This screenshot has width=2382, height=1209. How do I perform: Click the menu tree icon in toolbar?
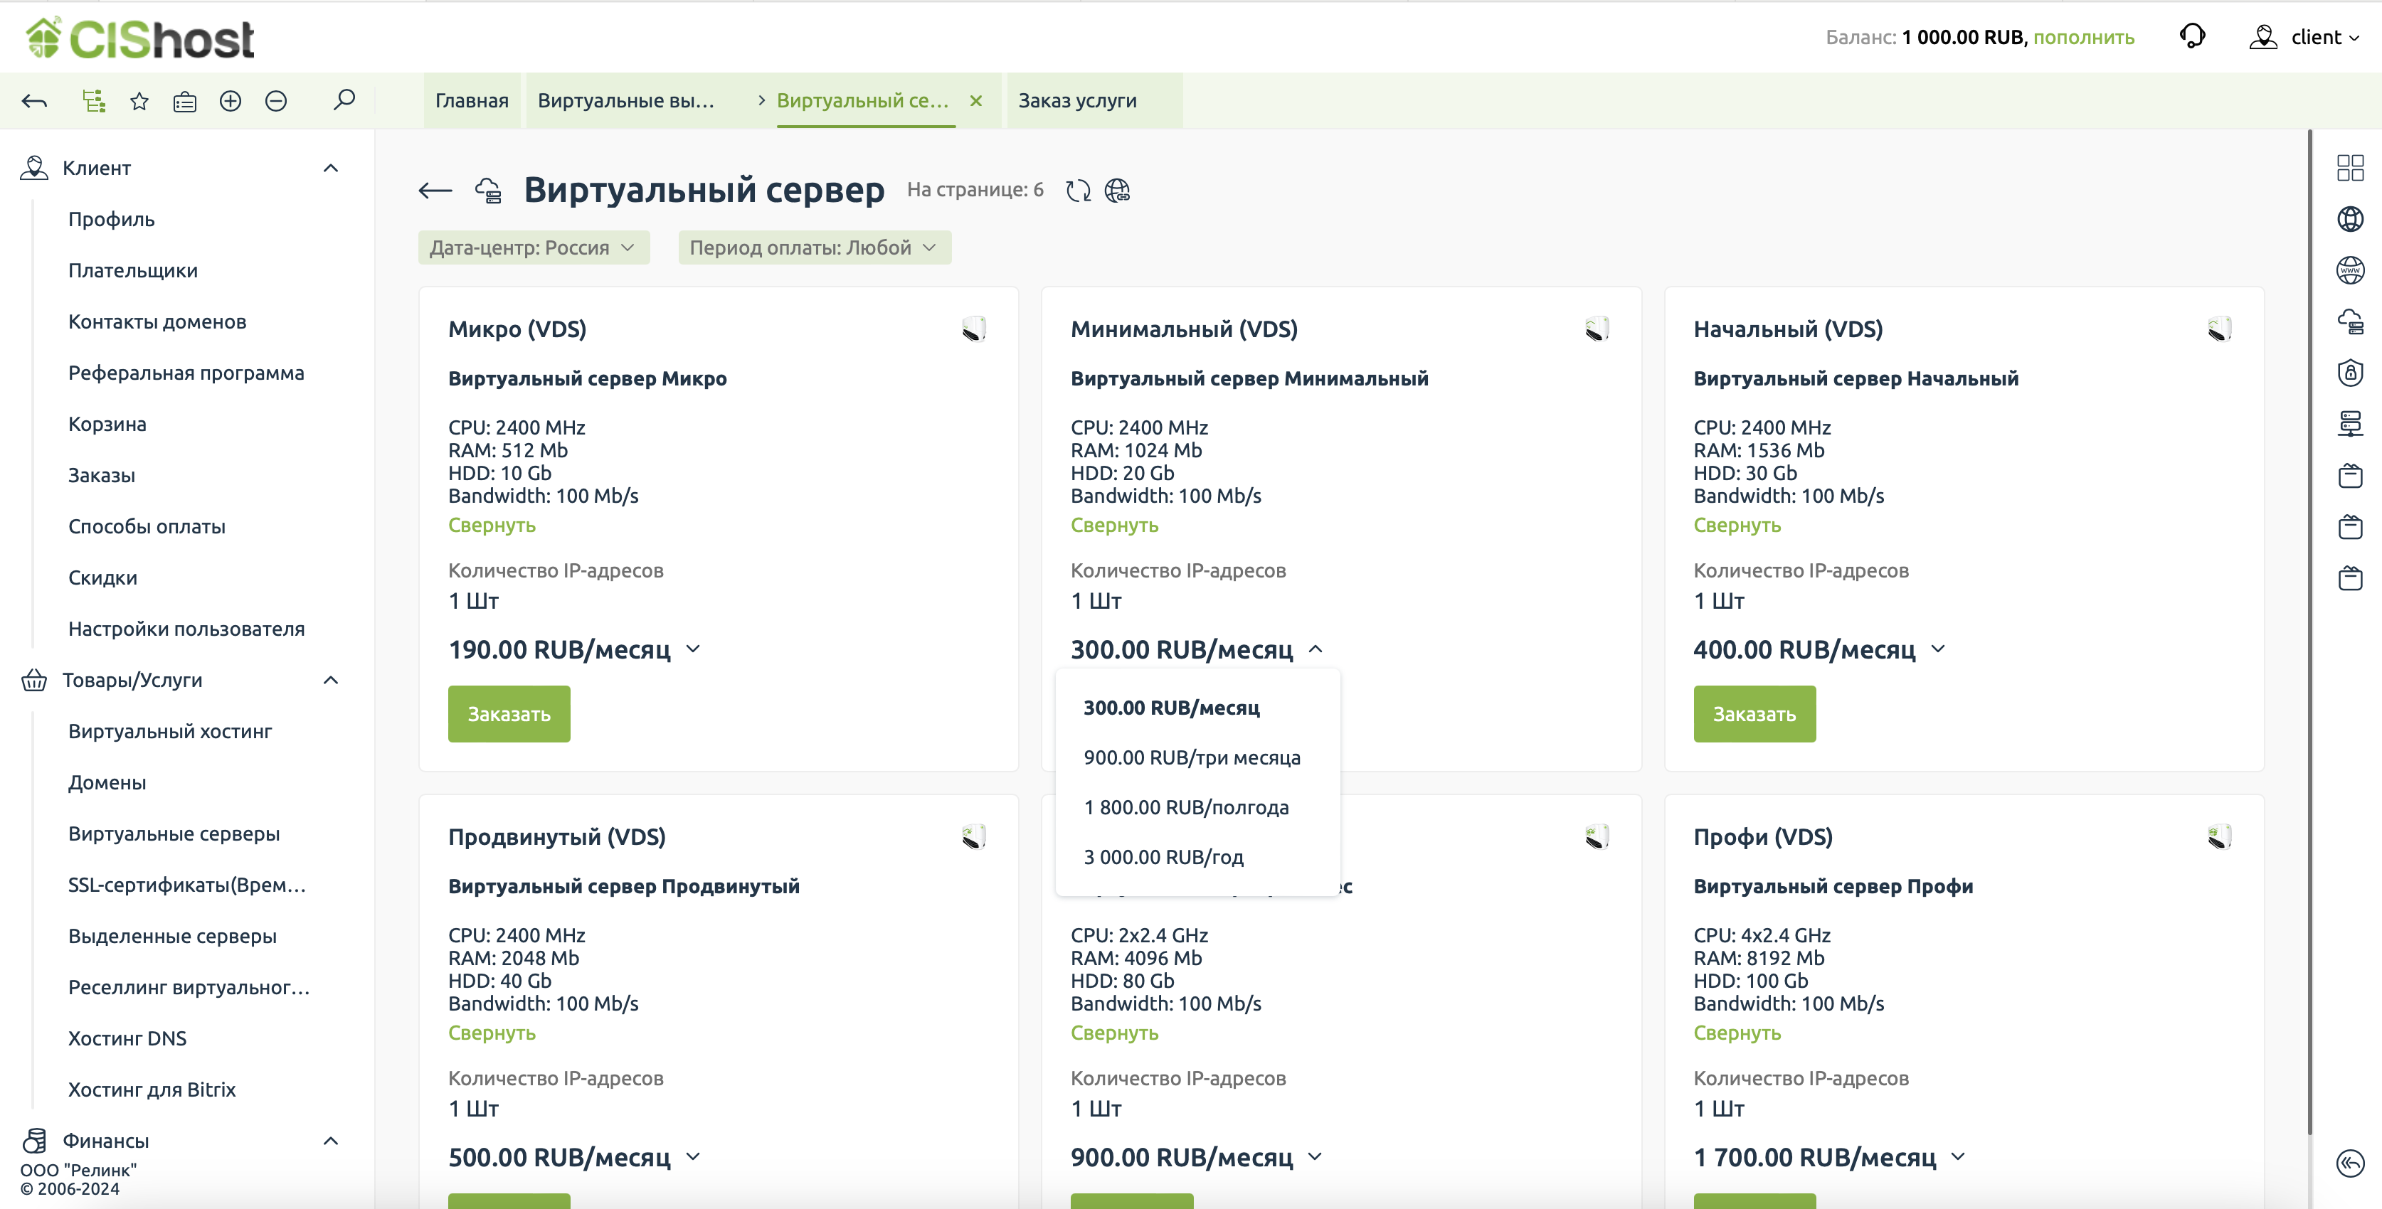(93, 101)
